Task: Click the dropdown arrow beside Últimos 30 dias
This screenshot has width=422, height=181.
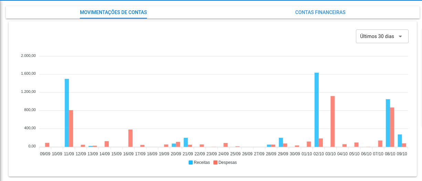Action: pos(400,36)
